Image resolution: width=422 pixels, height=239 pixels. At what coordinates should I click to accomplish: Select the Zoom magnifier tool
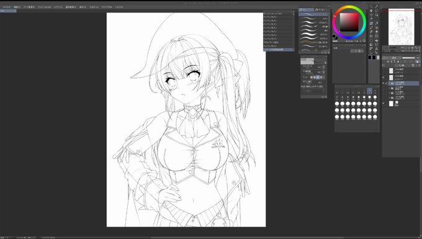click(371, 7)
